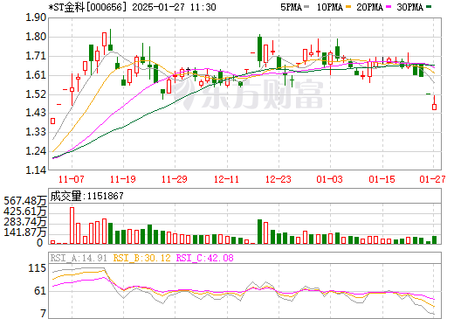This screenshot has height=319, width=454.
Task: Click the 11-07 date axis label
Action: [72, 179]
